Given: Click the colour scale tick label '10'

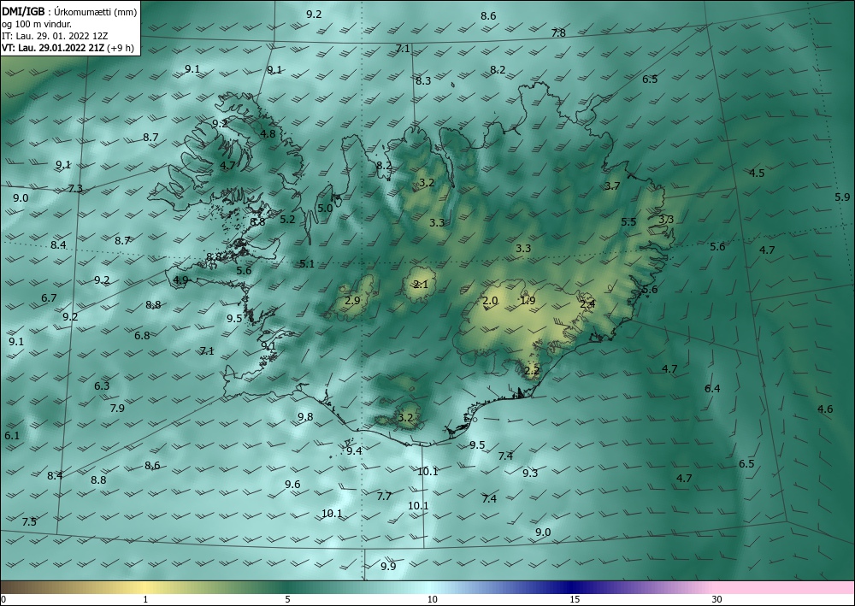Looking at the screenshot, I should pos(432,599).
